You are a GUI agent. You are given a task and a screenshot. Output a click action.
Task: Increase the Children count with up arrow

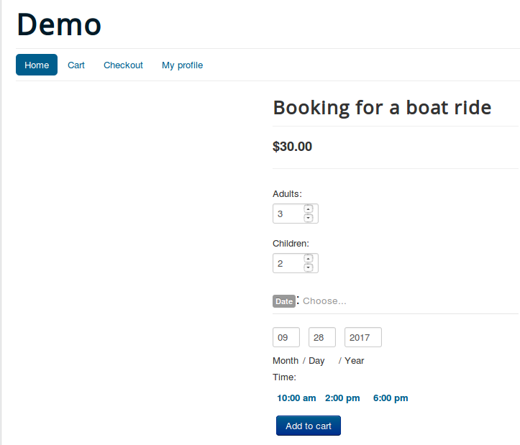click(309, 259)
